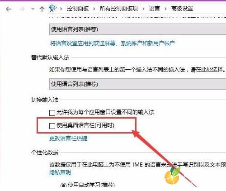Open recent locations dropdown chevron
This screenshot has width=226, height=191.
[33, 9]
